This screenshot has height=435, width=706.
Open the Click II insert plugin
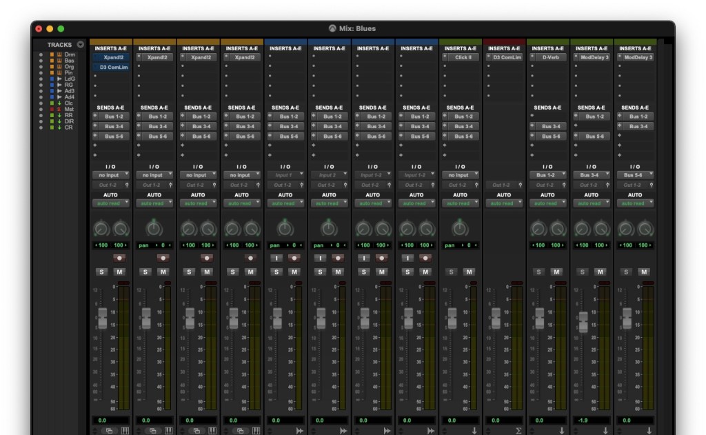click(463, 58)
